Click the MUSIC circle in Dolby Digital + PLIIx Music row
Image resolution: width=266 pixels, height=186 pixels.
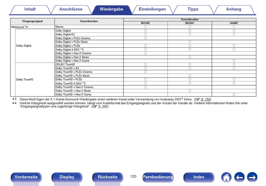pos(190,42)
